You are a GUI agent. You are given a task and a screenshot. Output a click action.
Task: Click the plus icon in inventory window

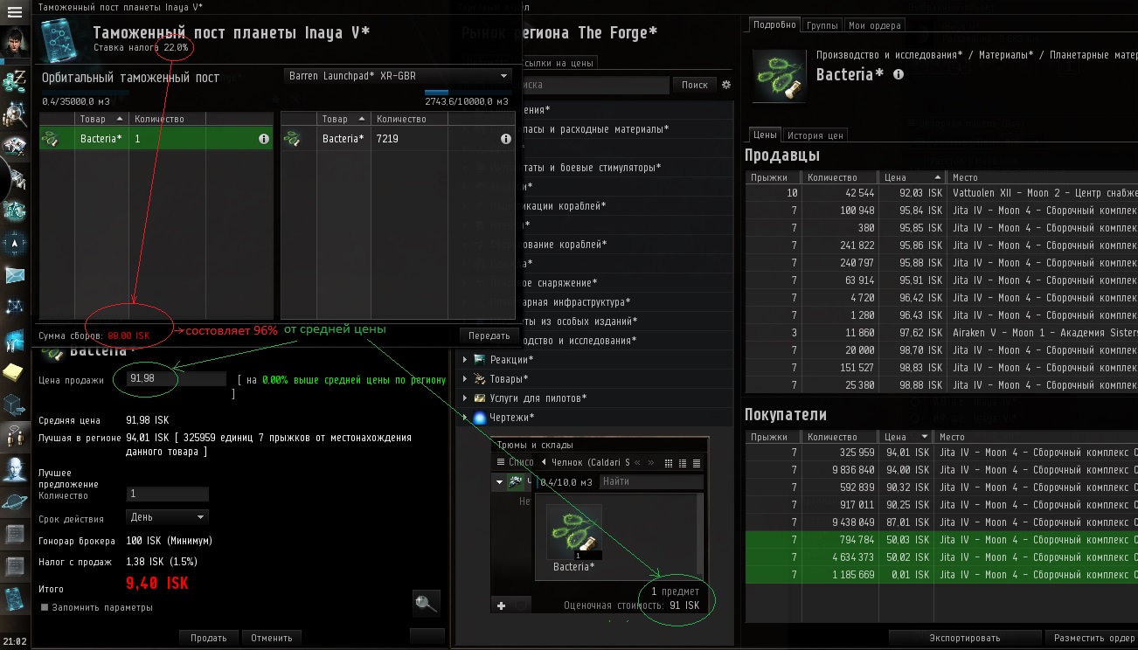click(501, 605)
